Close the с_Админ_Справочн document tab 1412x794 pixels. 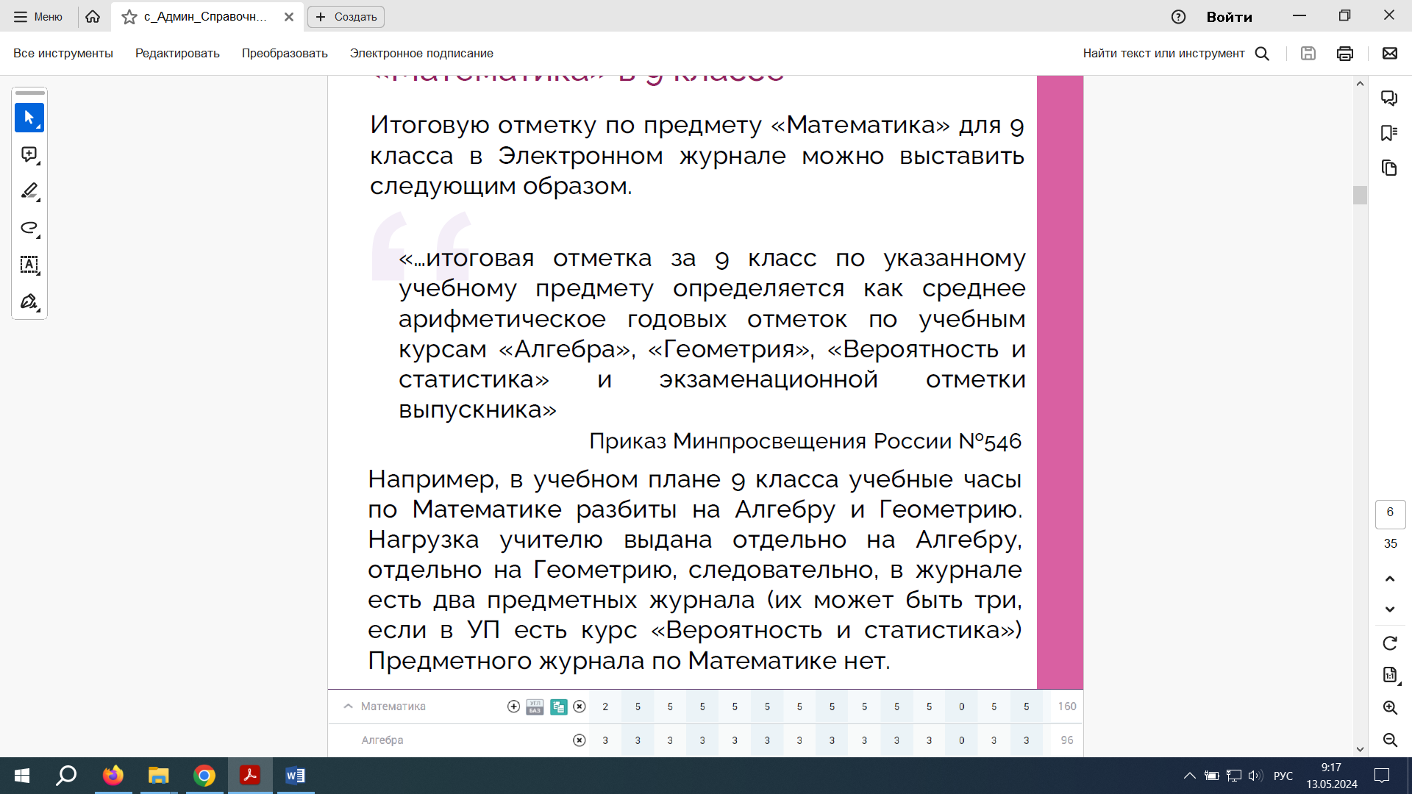click(x=289, y=16)
